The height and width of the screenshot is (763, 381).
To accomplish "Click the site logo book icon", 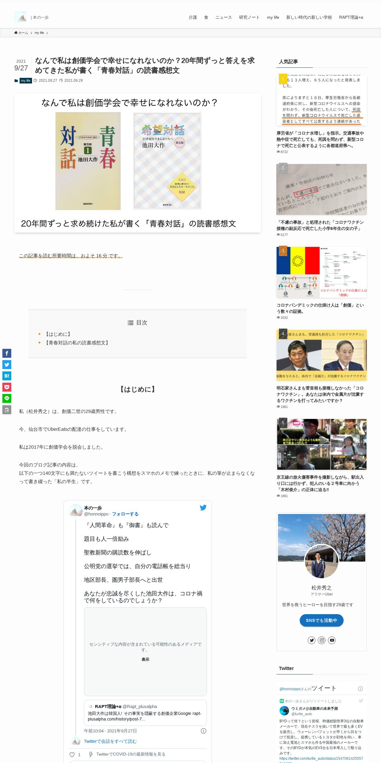I will [x=20, y=17].
